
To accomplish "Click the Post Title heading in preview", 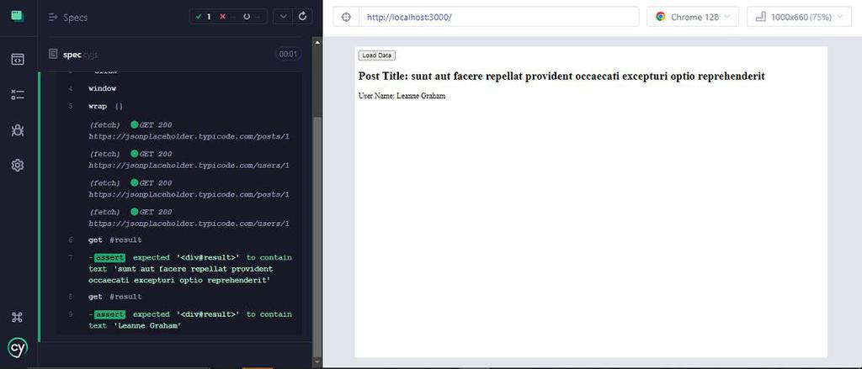I will pyautogui.click(x=561, y=76).
